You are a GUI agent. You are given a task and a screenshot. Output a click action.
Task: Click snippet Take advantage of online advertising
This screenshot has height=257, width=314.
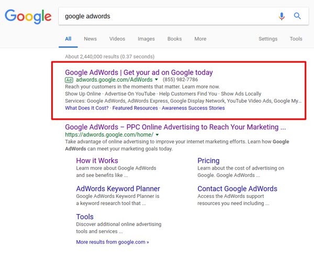[x=177, y=145]
